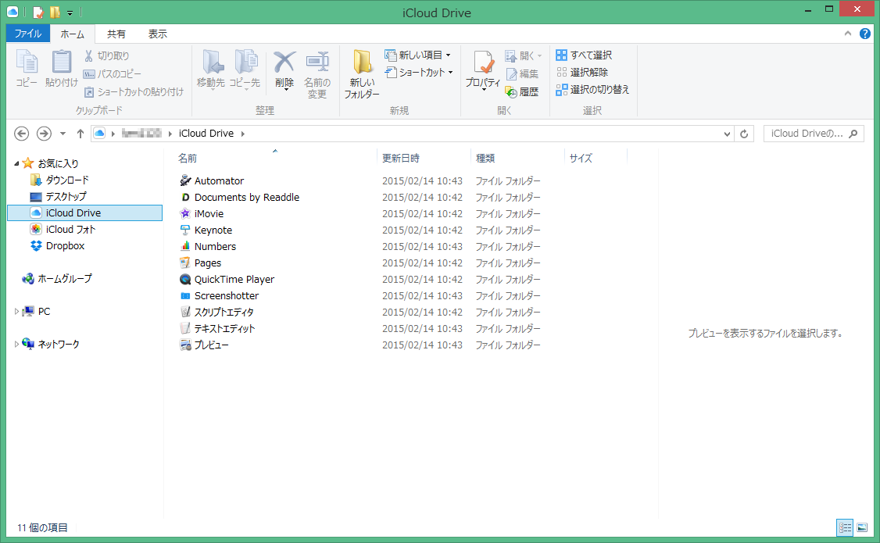Click iCloud Drive breadcrumb in address bar
Screen dimensions: 880x543
coord(206,134)
